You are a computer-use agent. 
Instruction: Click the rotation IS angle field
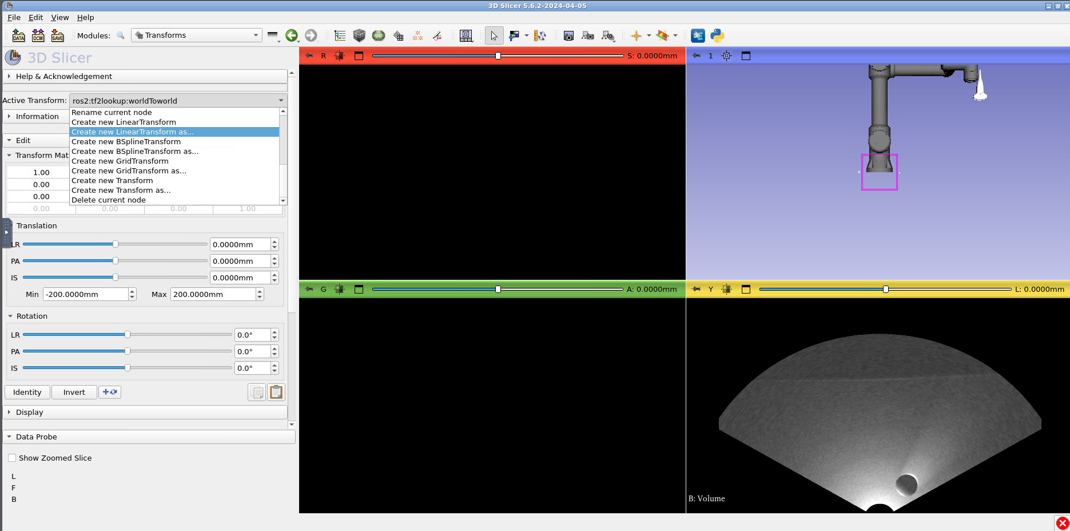(252, 368)
